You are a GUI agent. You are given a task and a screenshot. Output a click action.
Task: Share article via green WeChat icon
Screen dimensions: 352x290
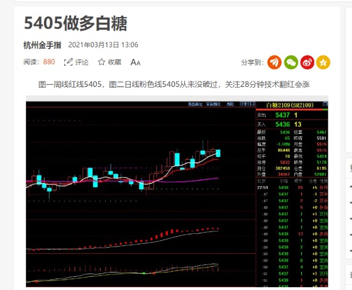(x=291, y=62)
